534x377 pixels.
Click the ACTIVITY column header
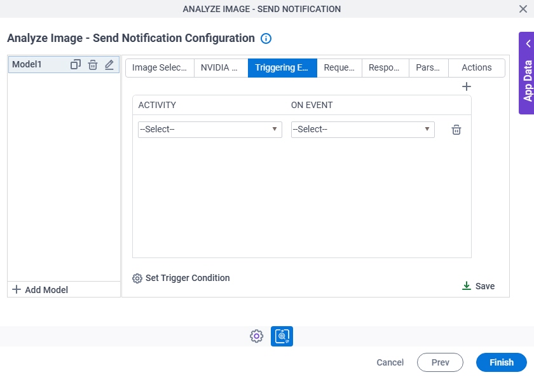157,105
